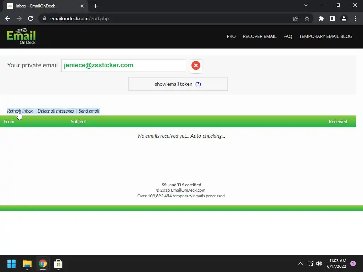The image size is (363, 272).
Task: Share this page using address bar icon
Action: click(x=296, y=18)
